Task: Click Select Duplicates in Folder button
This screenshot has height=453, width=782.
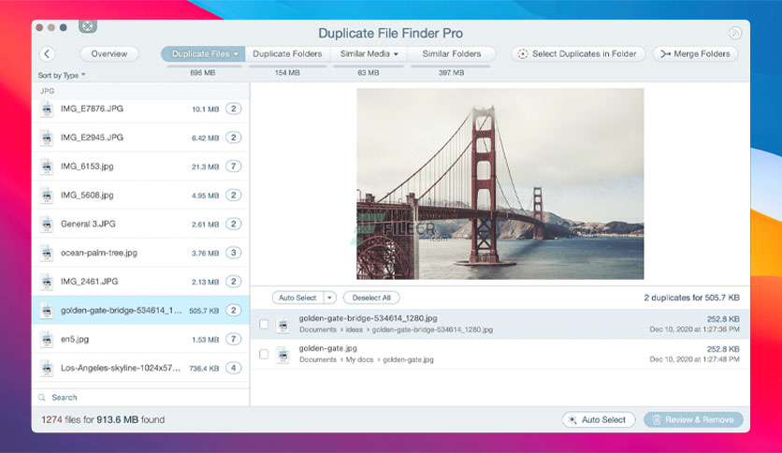Action: point(578,54)
